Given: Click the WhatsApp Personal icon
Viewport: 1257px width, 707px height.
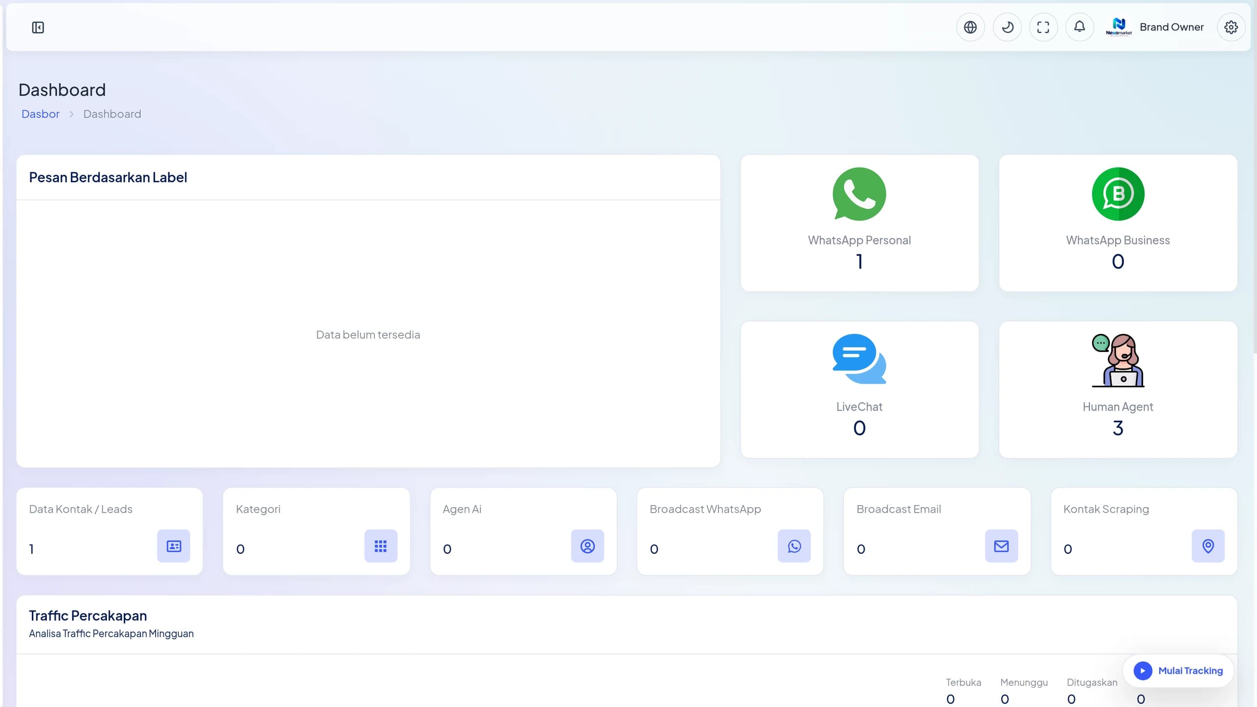Looking at the screenshot, I should click(859, 194).
